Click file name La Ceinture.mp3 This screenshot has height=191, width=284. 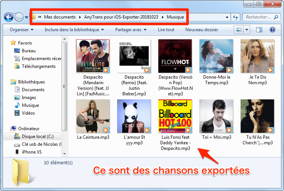click(93, 137)
